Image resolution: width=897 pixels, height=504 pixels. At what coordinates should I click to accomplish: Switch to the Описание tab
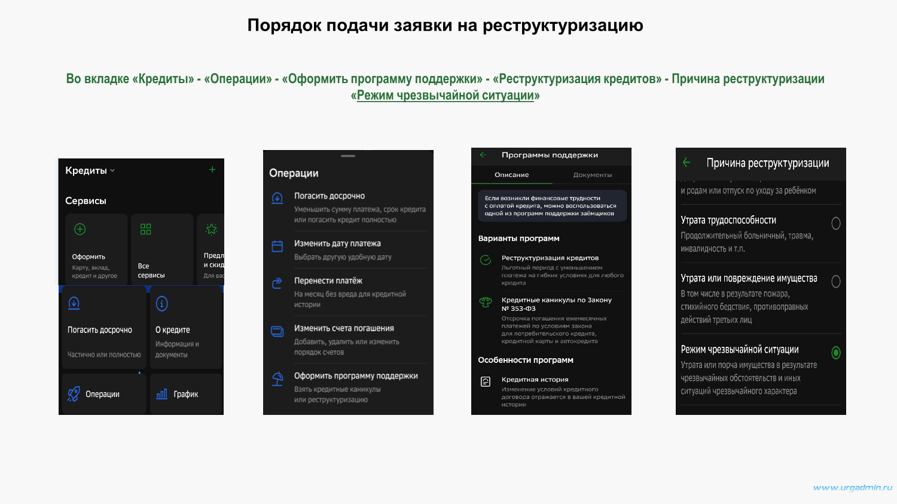[x=511, y=175]
